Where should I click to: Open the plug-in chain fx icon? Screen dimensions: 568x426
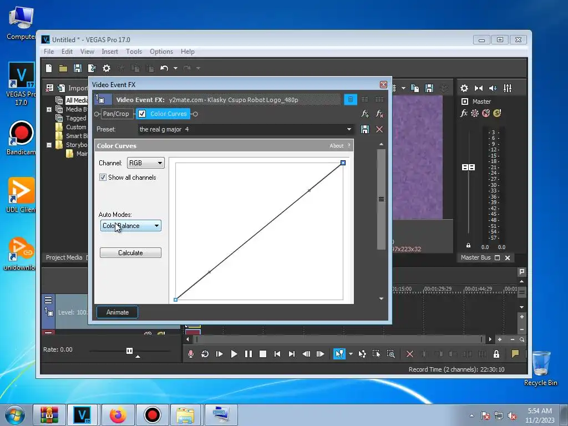tap(365, 114)
